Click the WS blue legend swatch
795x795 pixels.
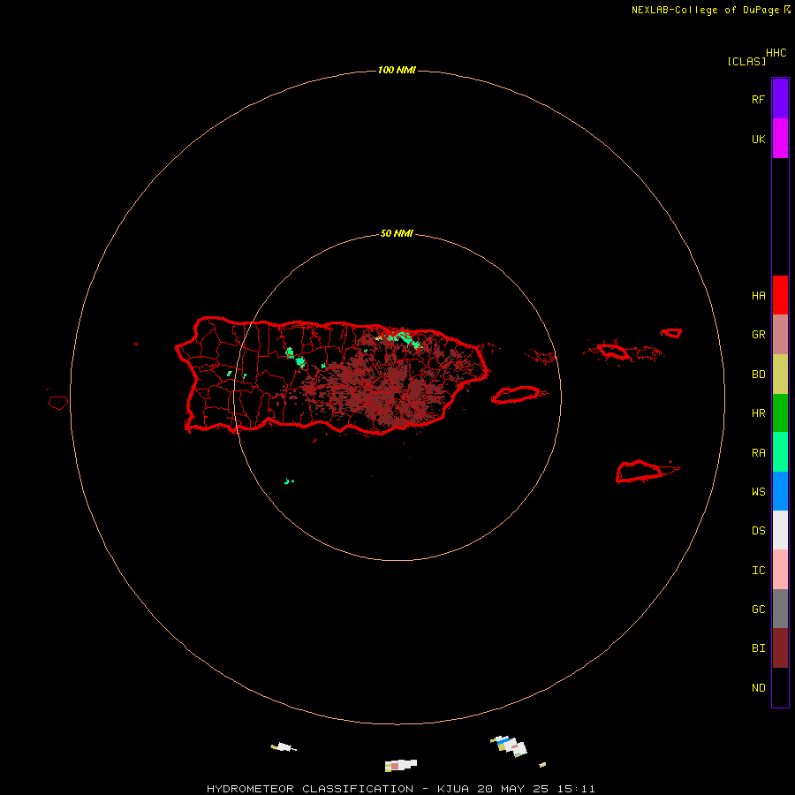pyautogui.click(x=780, y=491)
